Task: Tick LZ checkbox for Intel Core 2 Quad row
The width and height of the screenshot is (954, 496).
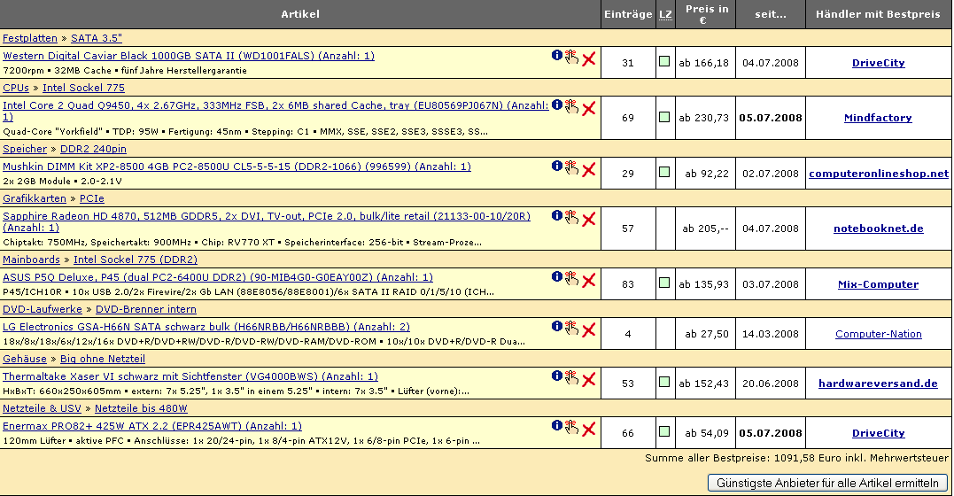Action: click(x=664, y=117)
